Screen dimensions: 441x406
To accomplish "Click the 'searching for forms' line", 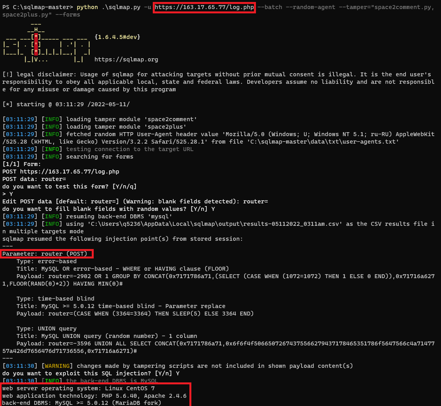I will point(68,157).
